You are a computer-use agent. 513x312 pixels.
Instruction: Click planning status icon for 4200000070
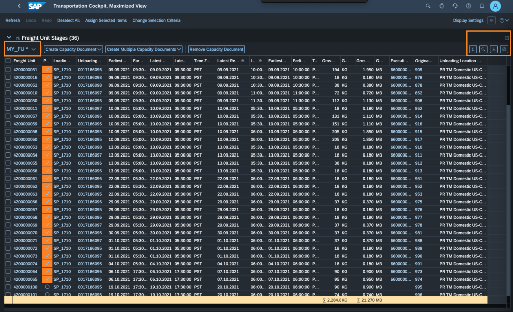coord(47,233)
